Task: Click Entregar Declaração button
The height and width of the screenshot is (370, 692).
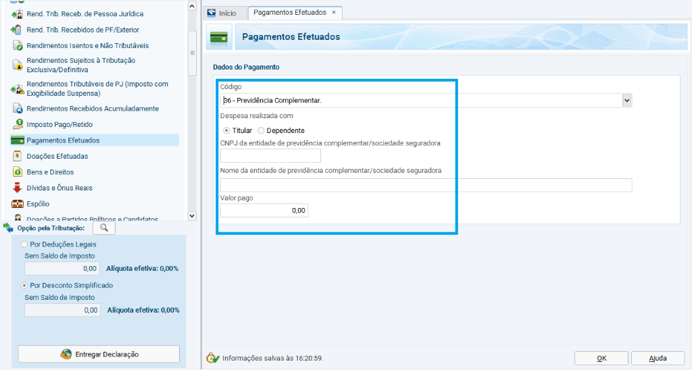Action: pos(99,354)
